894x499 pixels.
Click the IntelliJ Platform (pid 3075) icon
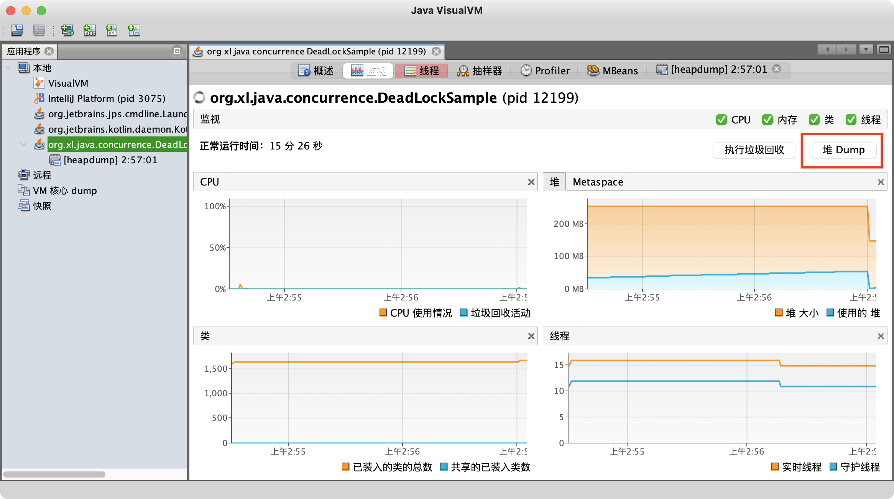click(39, 98)
